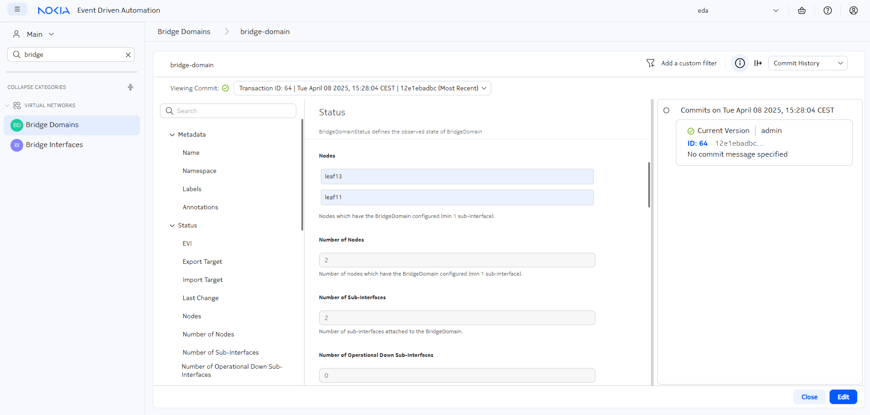
Task: Collapse the Metadata tree section
Action: [172, 135]
